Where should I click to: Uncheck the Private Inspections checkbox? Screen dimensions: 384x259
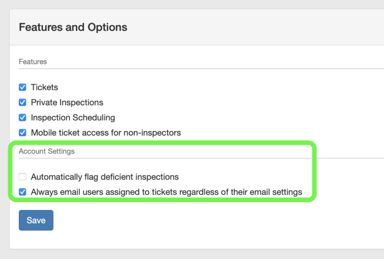click(x=22, y=102)
